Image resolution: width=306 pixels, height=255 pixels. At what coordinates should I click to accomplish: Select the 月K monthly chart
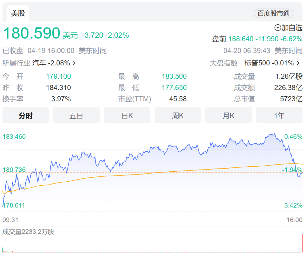(228, 115)
